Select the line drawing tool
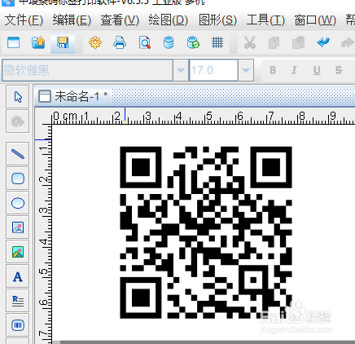Screen dimensions: 355x344 [x=18, y=154]
